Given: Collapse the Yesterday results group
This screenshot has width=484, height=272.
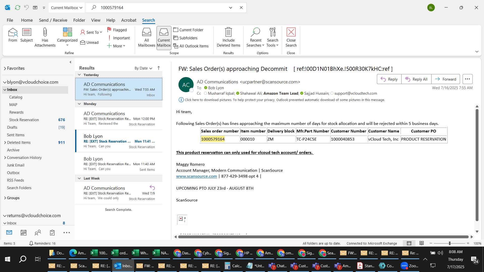Looking at the screenshot, I should (x=79, y=75).
